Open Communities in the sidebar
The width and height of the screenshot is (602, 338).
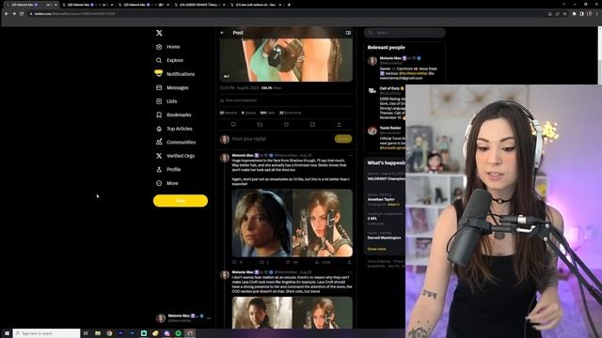pyautogui.click(x=176, y=142)
